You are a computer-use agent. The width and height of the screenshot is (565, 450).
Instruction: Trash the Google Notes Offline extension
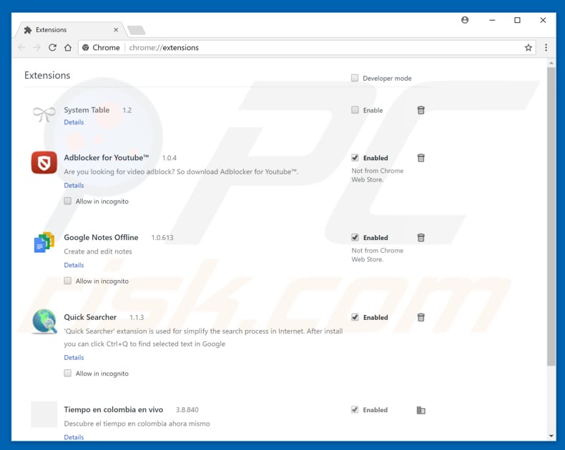point(421,238)
